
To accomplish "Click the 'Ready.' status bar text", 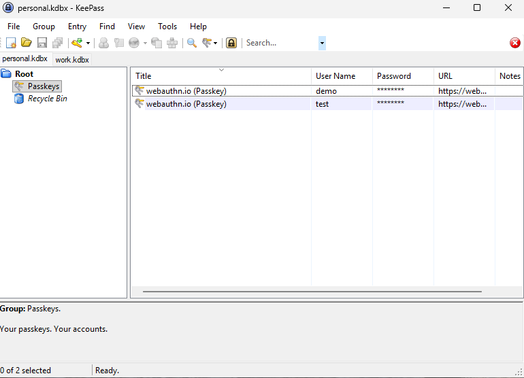I will point(107,371).
